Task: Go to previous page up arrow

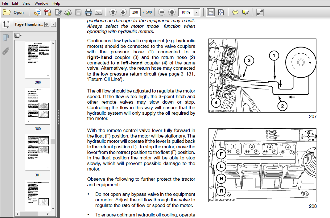Action: click(x=113, y=12)
